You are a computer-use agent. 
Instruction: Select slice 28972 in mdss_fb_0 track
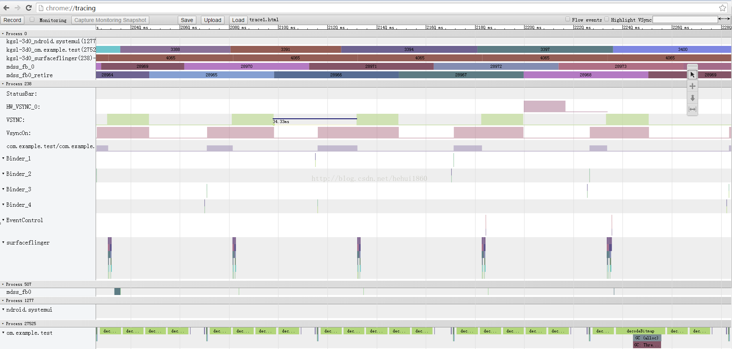pyautogui.click(x=496, y=66)
